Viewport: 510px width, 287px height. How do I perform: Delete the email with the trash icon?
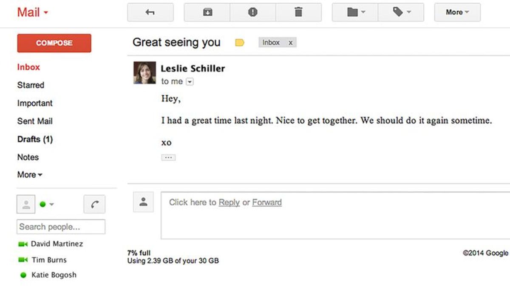[299, 12]
